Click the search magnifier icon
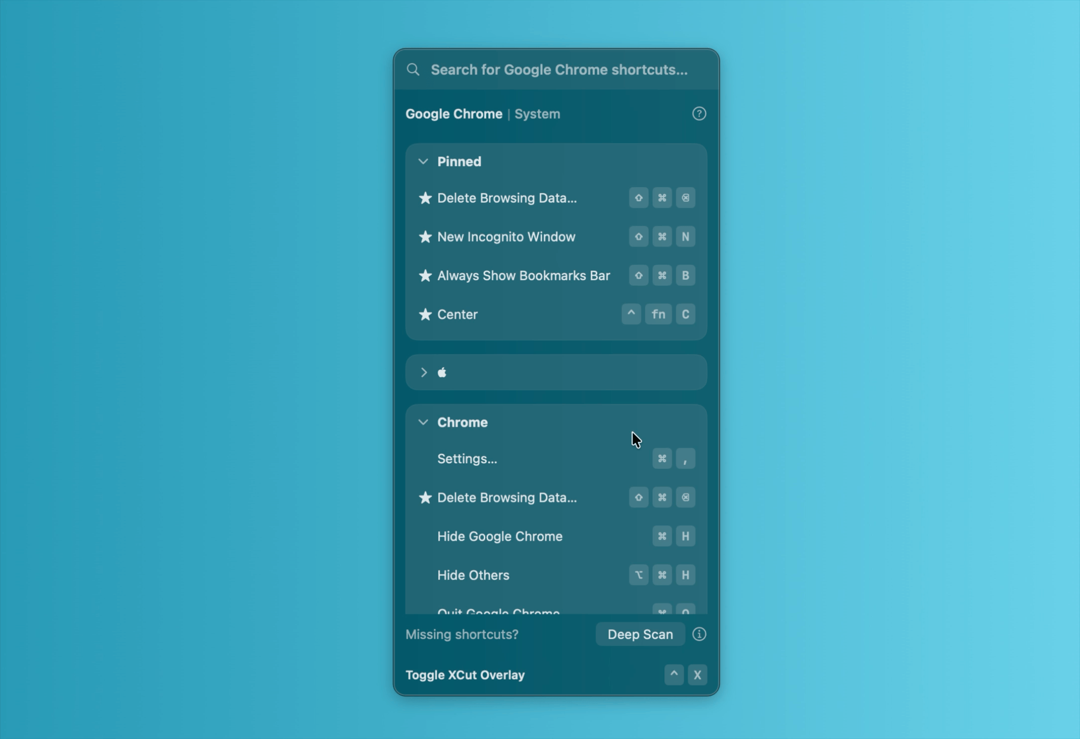This screenshot has height=739, width=1080. [413, 69]
